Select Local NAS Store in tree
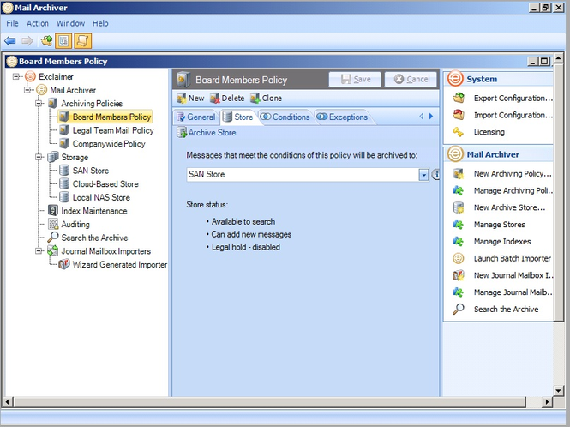This screenshot has width=570, height=427. pos(101,197)
